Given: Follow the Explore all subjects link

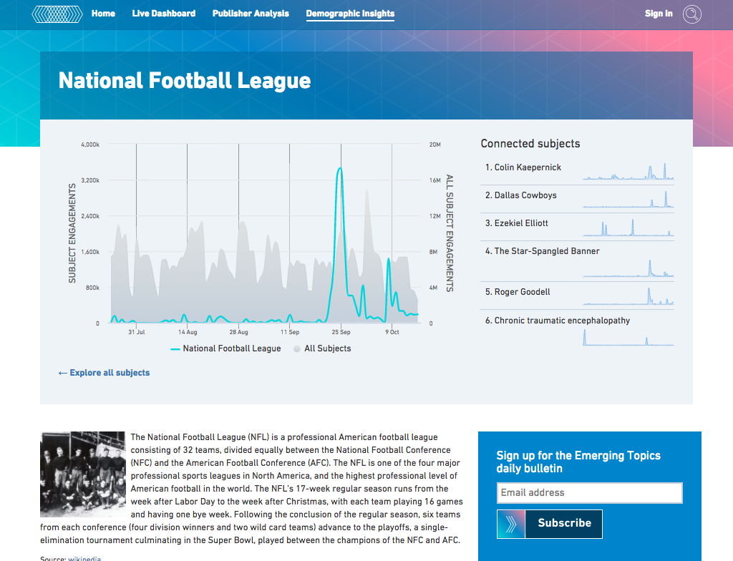Looking at the screenshot, I should pyautogui.click(x=105, y=373).
